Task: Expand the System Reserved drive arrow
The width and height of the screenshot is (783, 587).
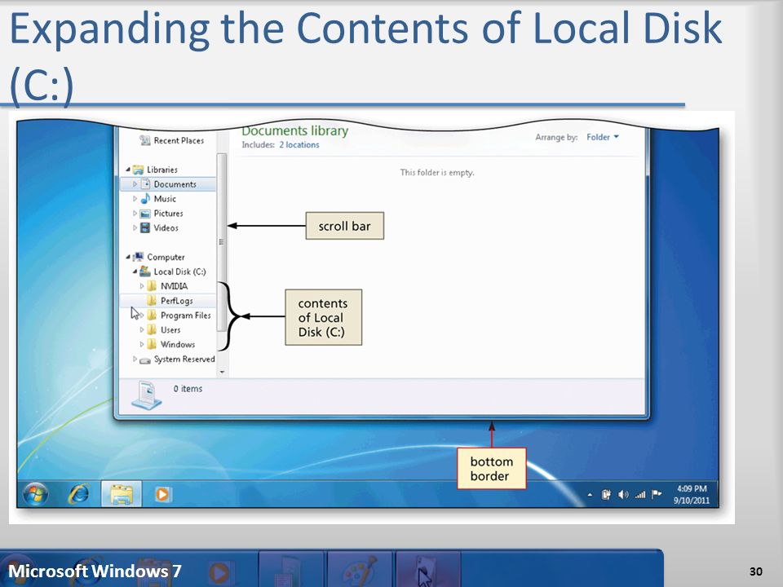Action: [x=135, y=359]
